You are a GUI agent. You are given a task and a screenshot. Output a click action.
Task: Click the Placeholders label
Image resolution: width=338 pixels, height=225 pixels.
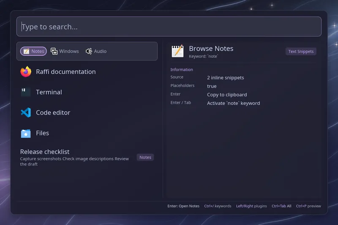click(x=183, y=85)
